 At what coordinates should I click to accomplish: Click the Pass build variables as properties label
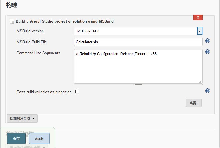click(x=44, y=92)
